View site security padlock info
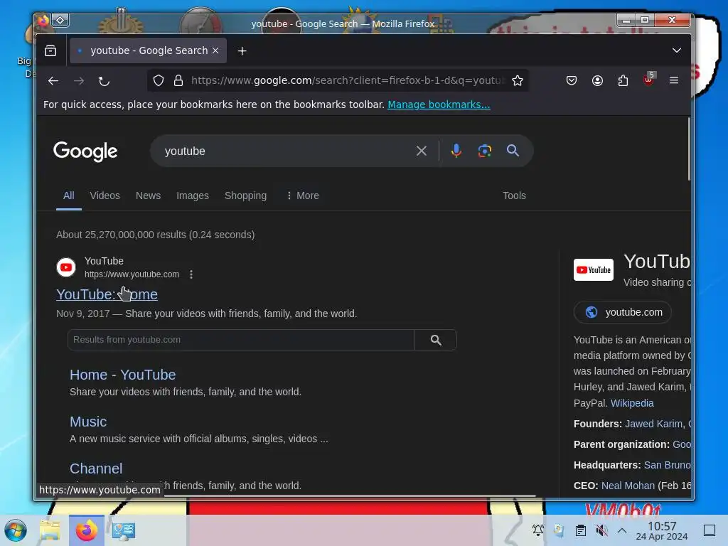728x546 pixels. point(178,81)
